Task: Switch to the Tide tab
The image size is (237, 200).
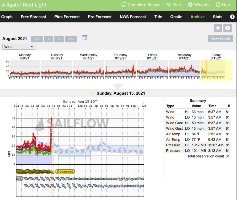Action: tap(158, 17)
